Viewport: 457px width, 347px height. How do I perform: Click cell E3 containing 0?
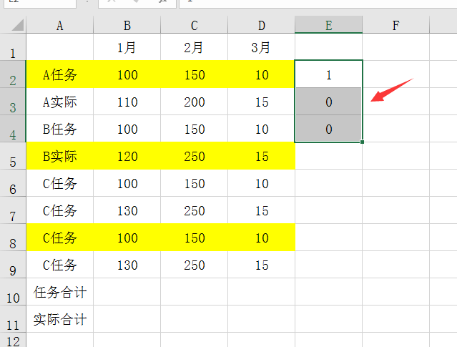pos(328,102)
